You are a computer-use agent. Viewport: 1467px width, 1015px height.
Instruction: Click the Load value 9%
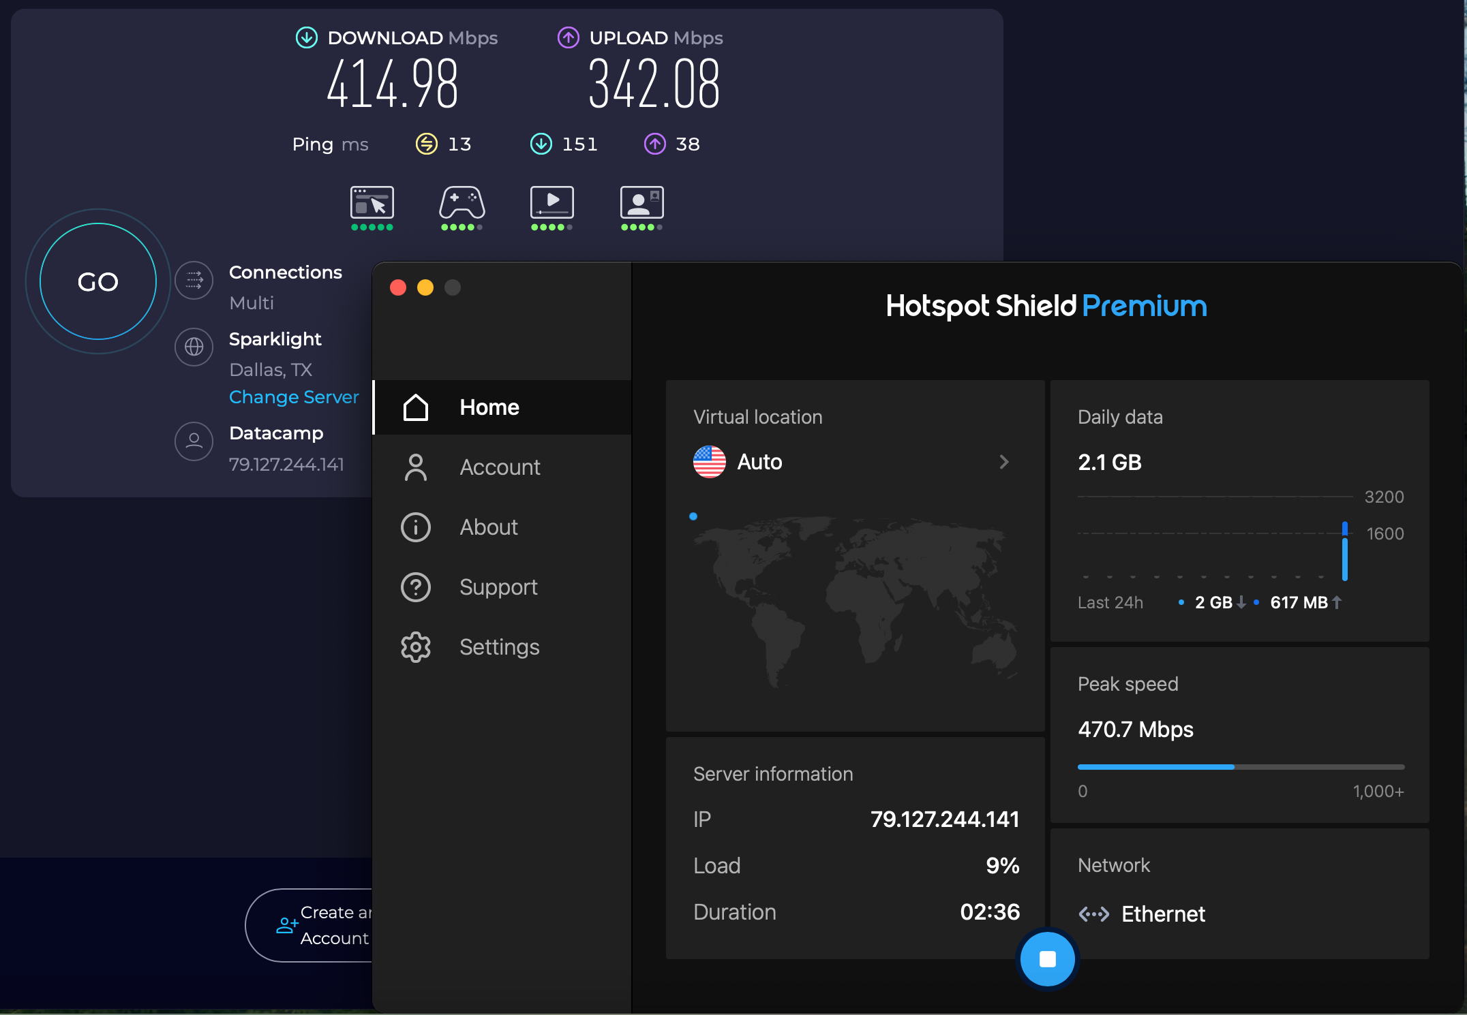point(1003,865)
